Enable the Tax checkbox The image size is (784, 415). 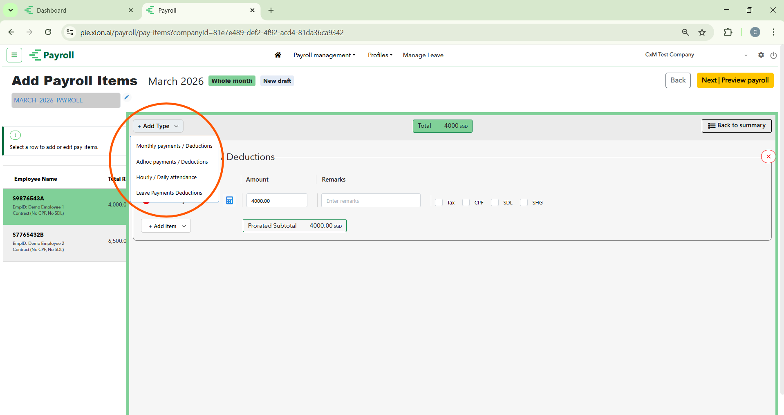pos(439,202)
